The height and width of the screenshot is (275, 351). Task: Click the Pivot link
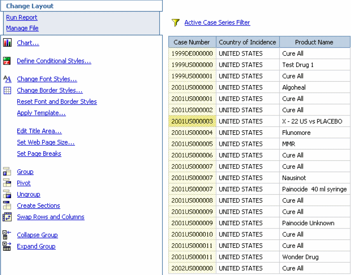tap(24, 183)
